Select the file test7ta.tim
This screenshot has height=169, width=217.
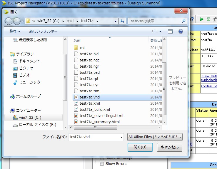(87, 91)
